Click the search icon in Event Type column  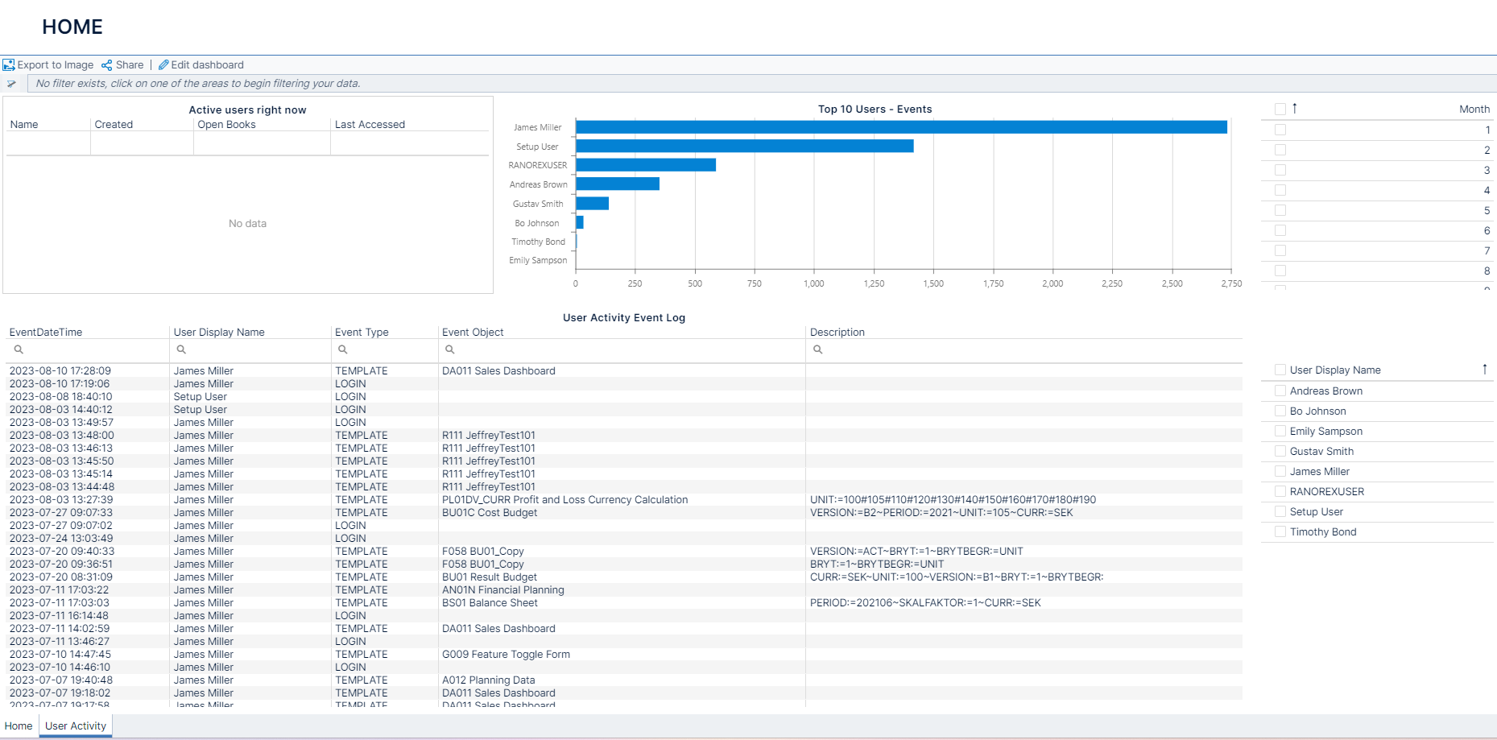point(343,349)
